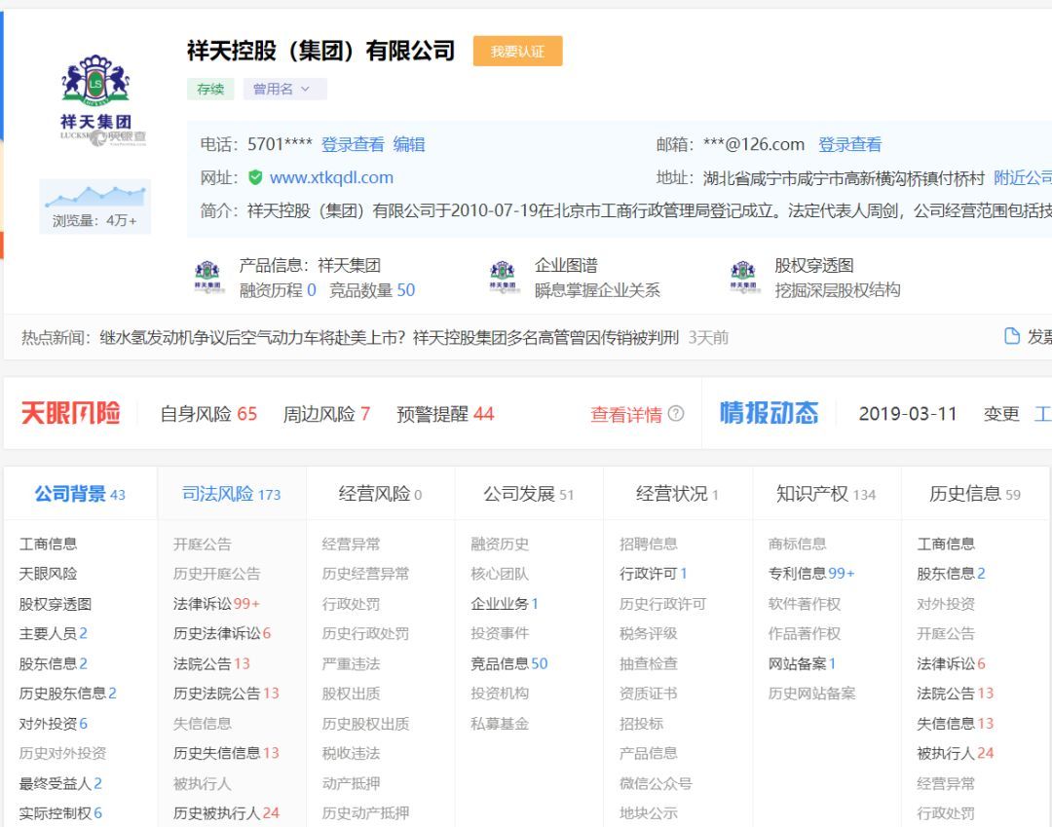
Task: Switch to 历史信息 59 tab
Action: point(975,494)
